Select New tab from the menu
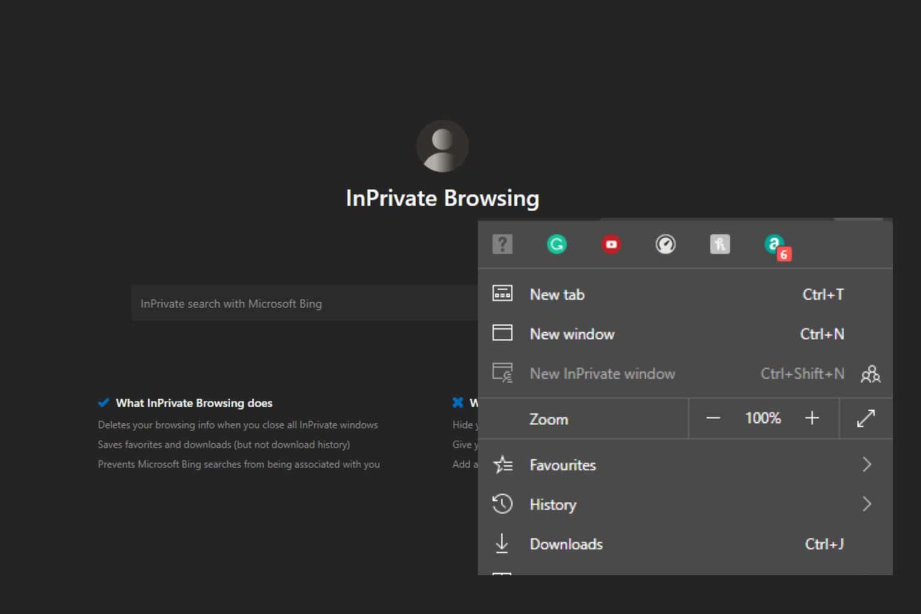This screenshot has width=921, height=614. coord(685,294)
